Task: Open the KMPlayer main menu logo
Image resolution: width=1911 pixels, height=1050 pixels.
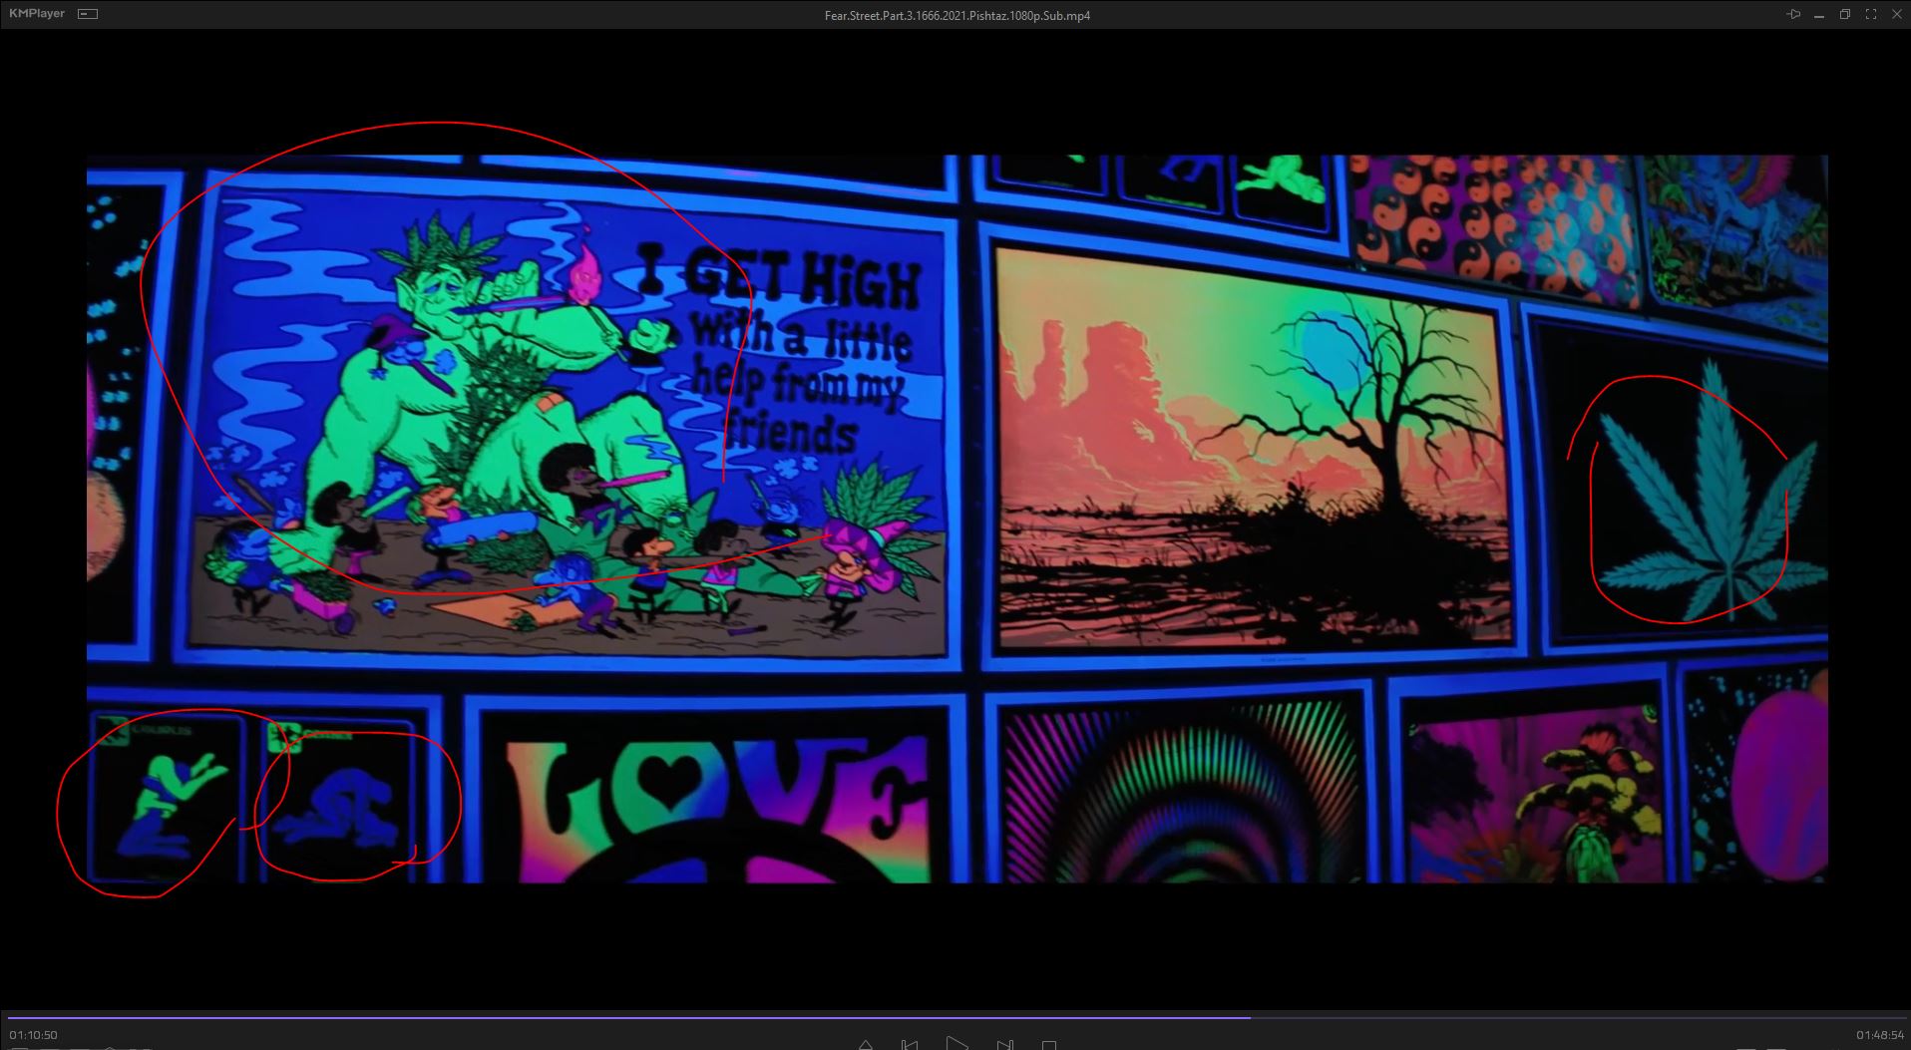Action: pos(37,14)
